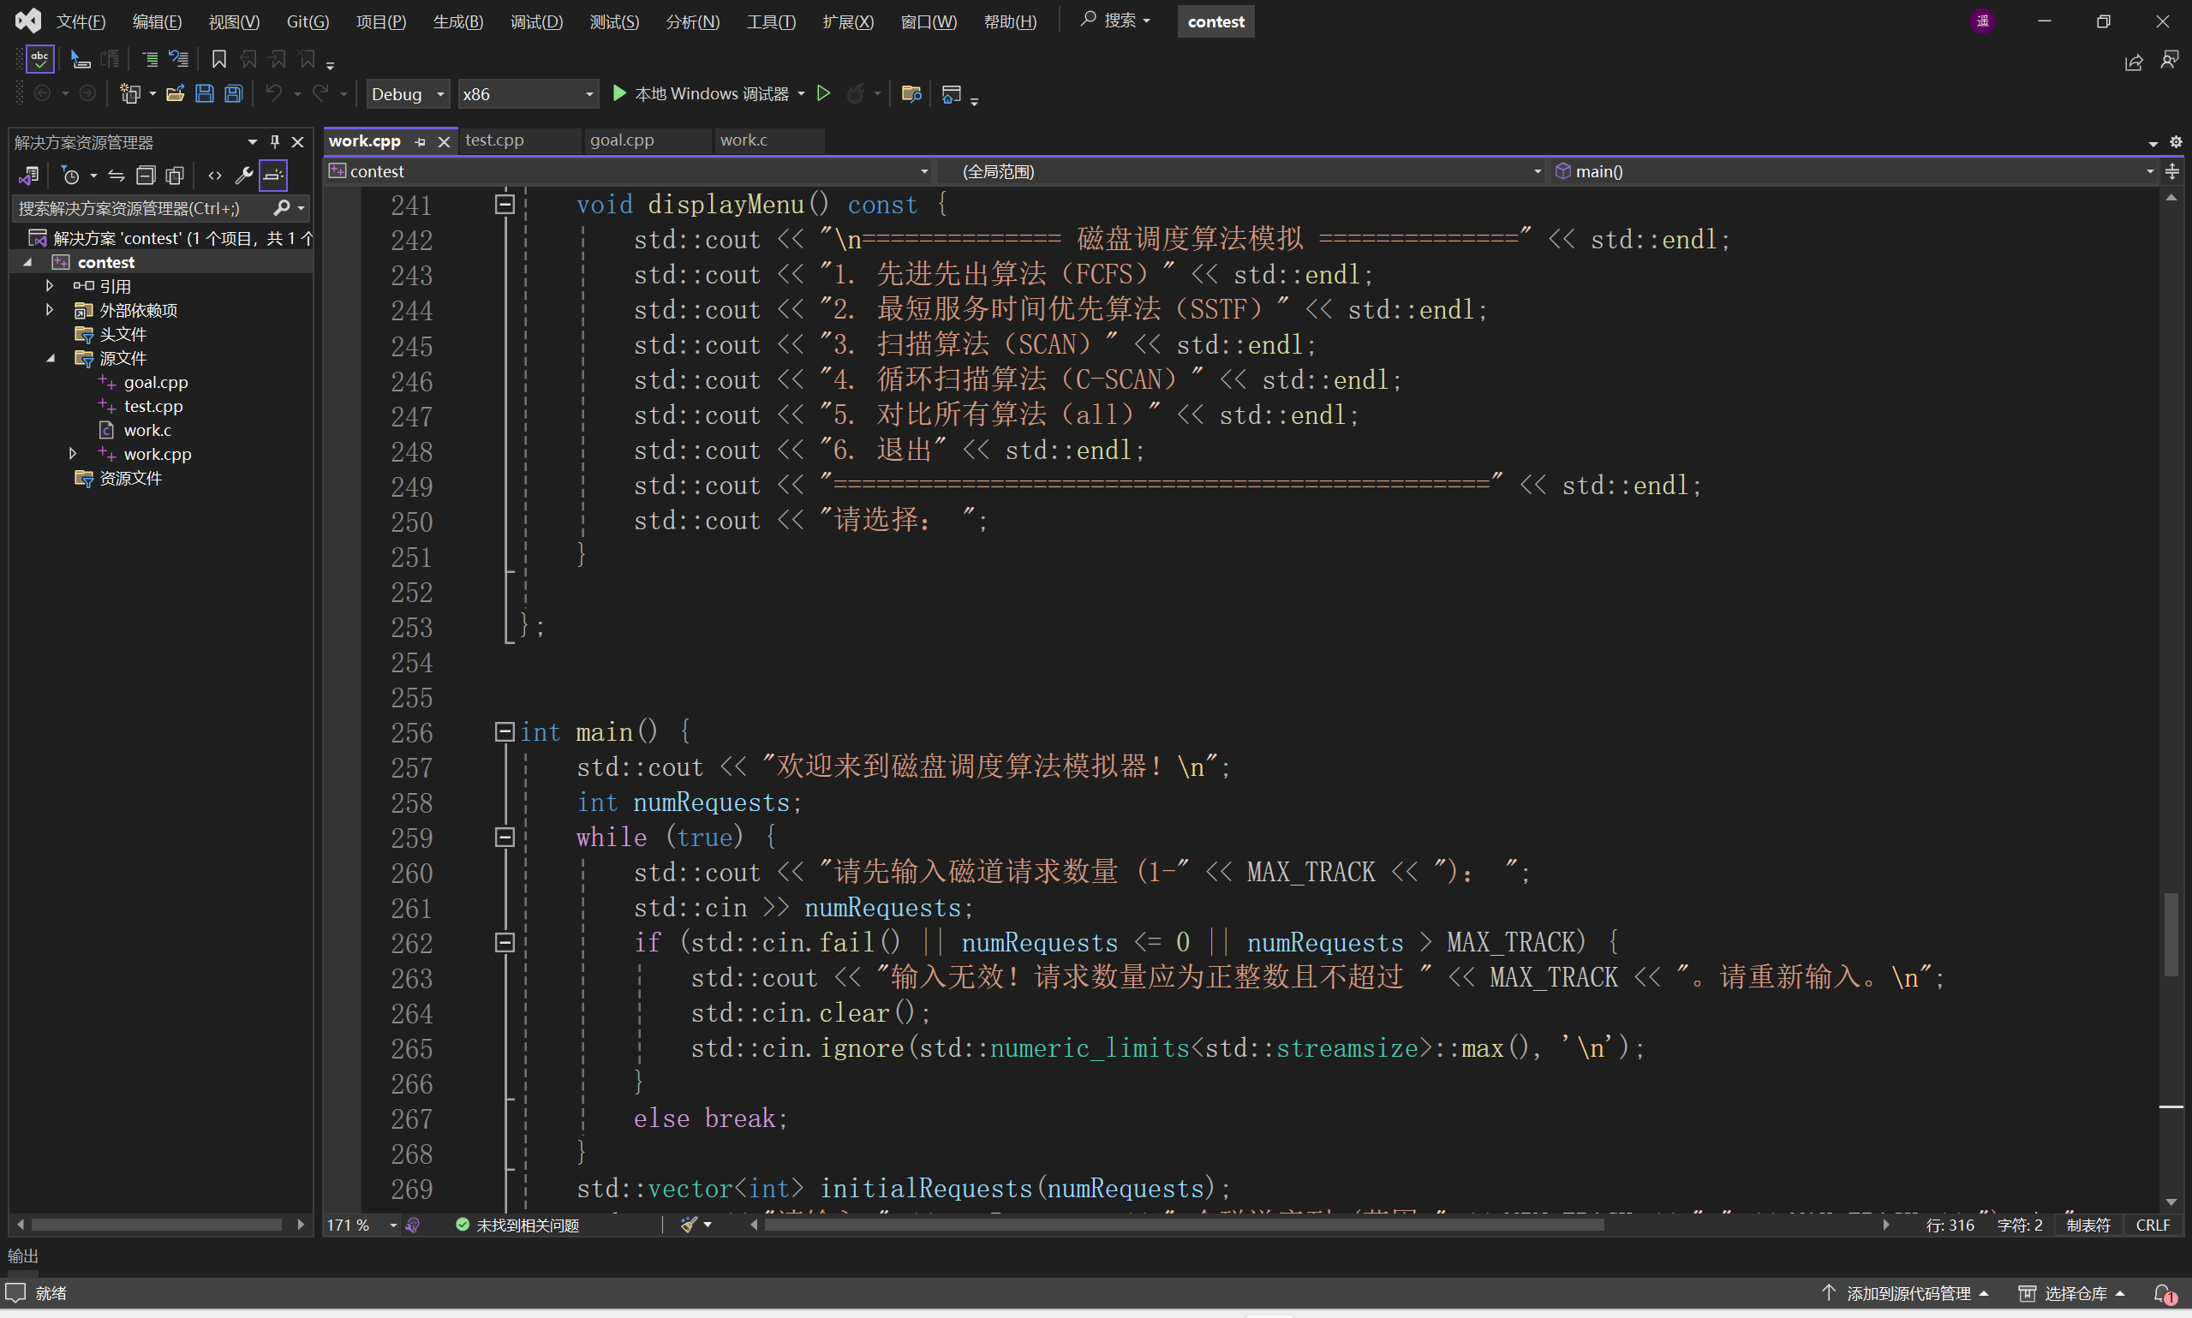
Task: Click the editor vertical scrollbar thumb
Action: (2171, 933)
